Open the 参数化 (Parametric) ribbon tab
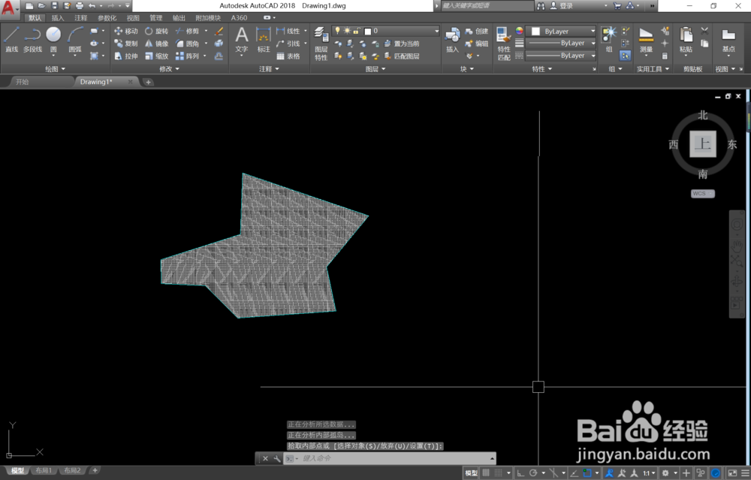Screen dimensions: 751x480 click(107, 18)
